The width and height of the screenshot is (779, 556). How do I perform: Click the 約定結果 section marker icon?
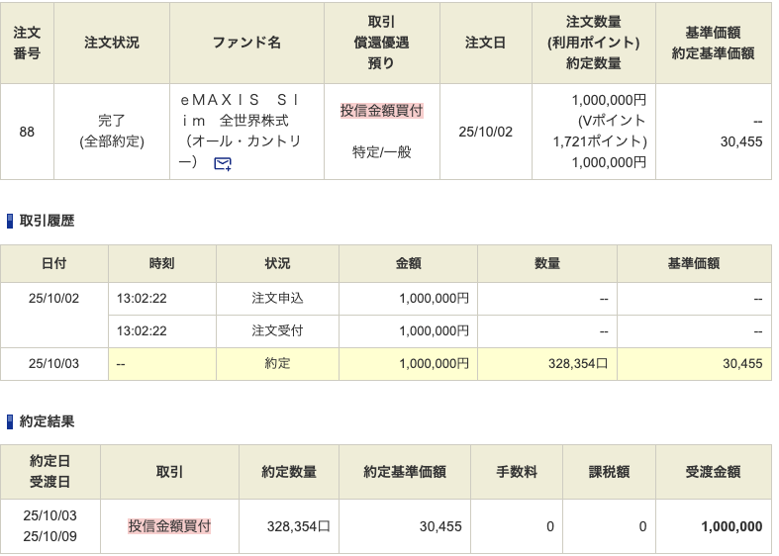pyautogui.click(x=11, y=421)
